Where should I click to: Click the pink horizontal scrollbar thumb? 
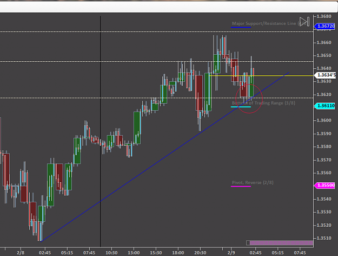pos(282,243)
